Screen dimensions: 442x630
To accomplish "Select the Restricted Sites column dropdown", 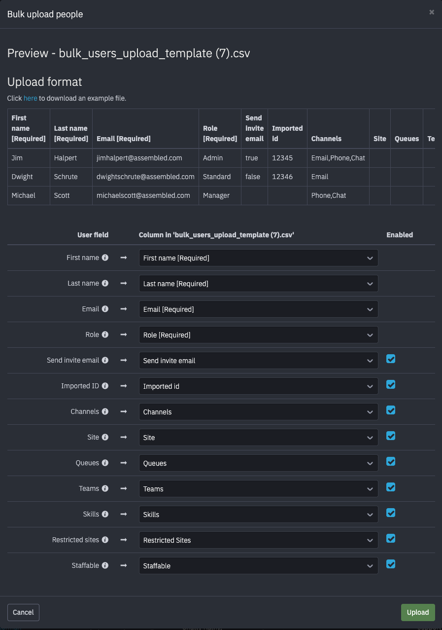I will [259, 540].
